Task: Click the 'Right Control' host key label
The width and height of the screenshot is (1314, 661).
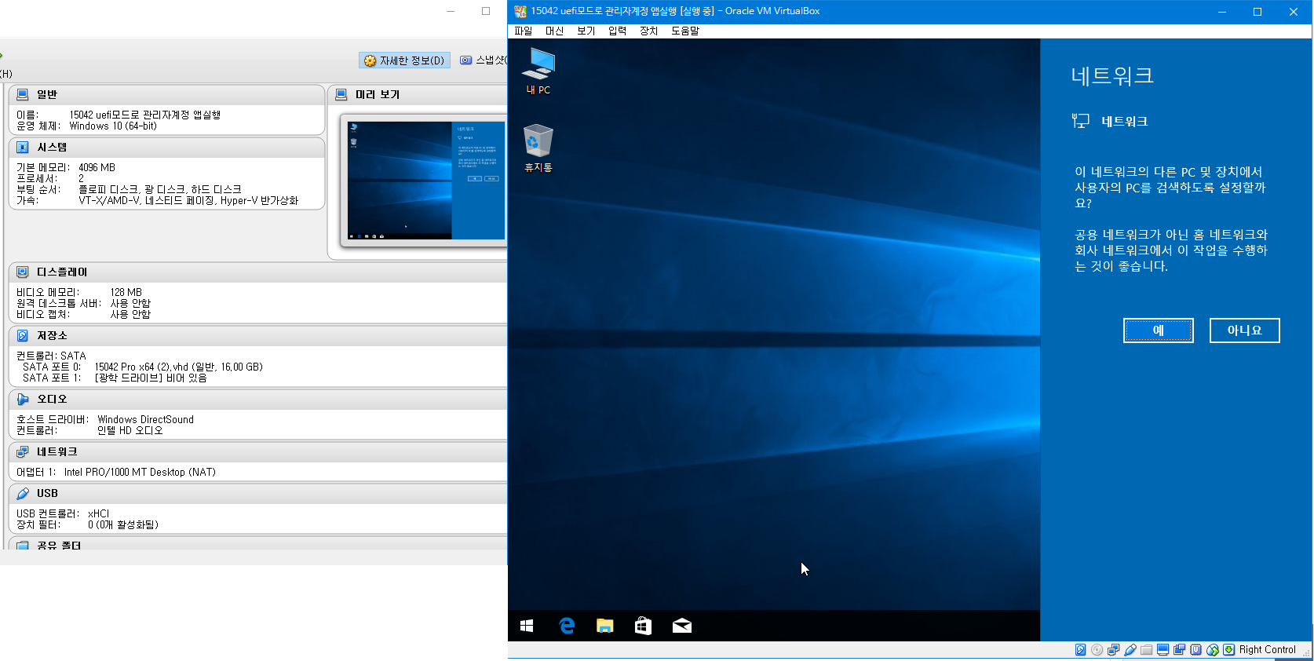Action: click(1267, 650)
